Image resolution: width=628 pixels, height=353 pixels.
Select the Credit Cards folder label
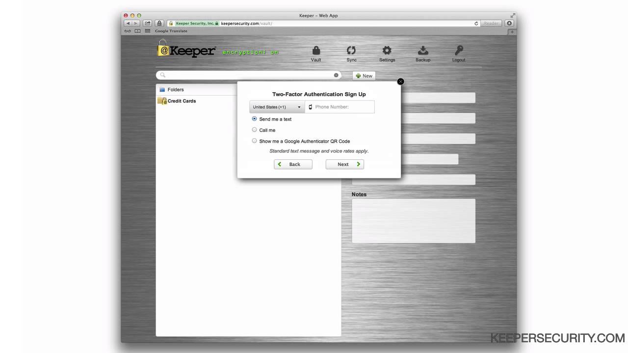[x=182, y=101]
